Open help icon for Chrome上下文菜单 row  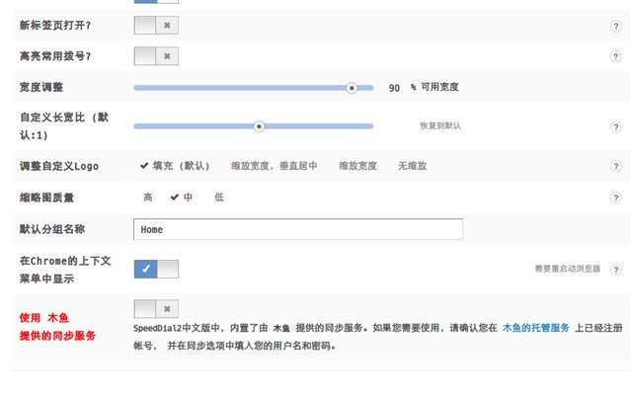coord(615,270)
